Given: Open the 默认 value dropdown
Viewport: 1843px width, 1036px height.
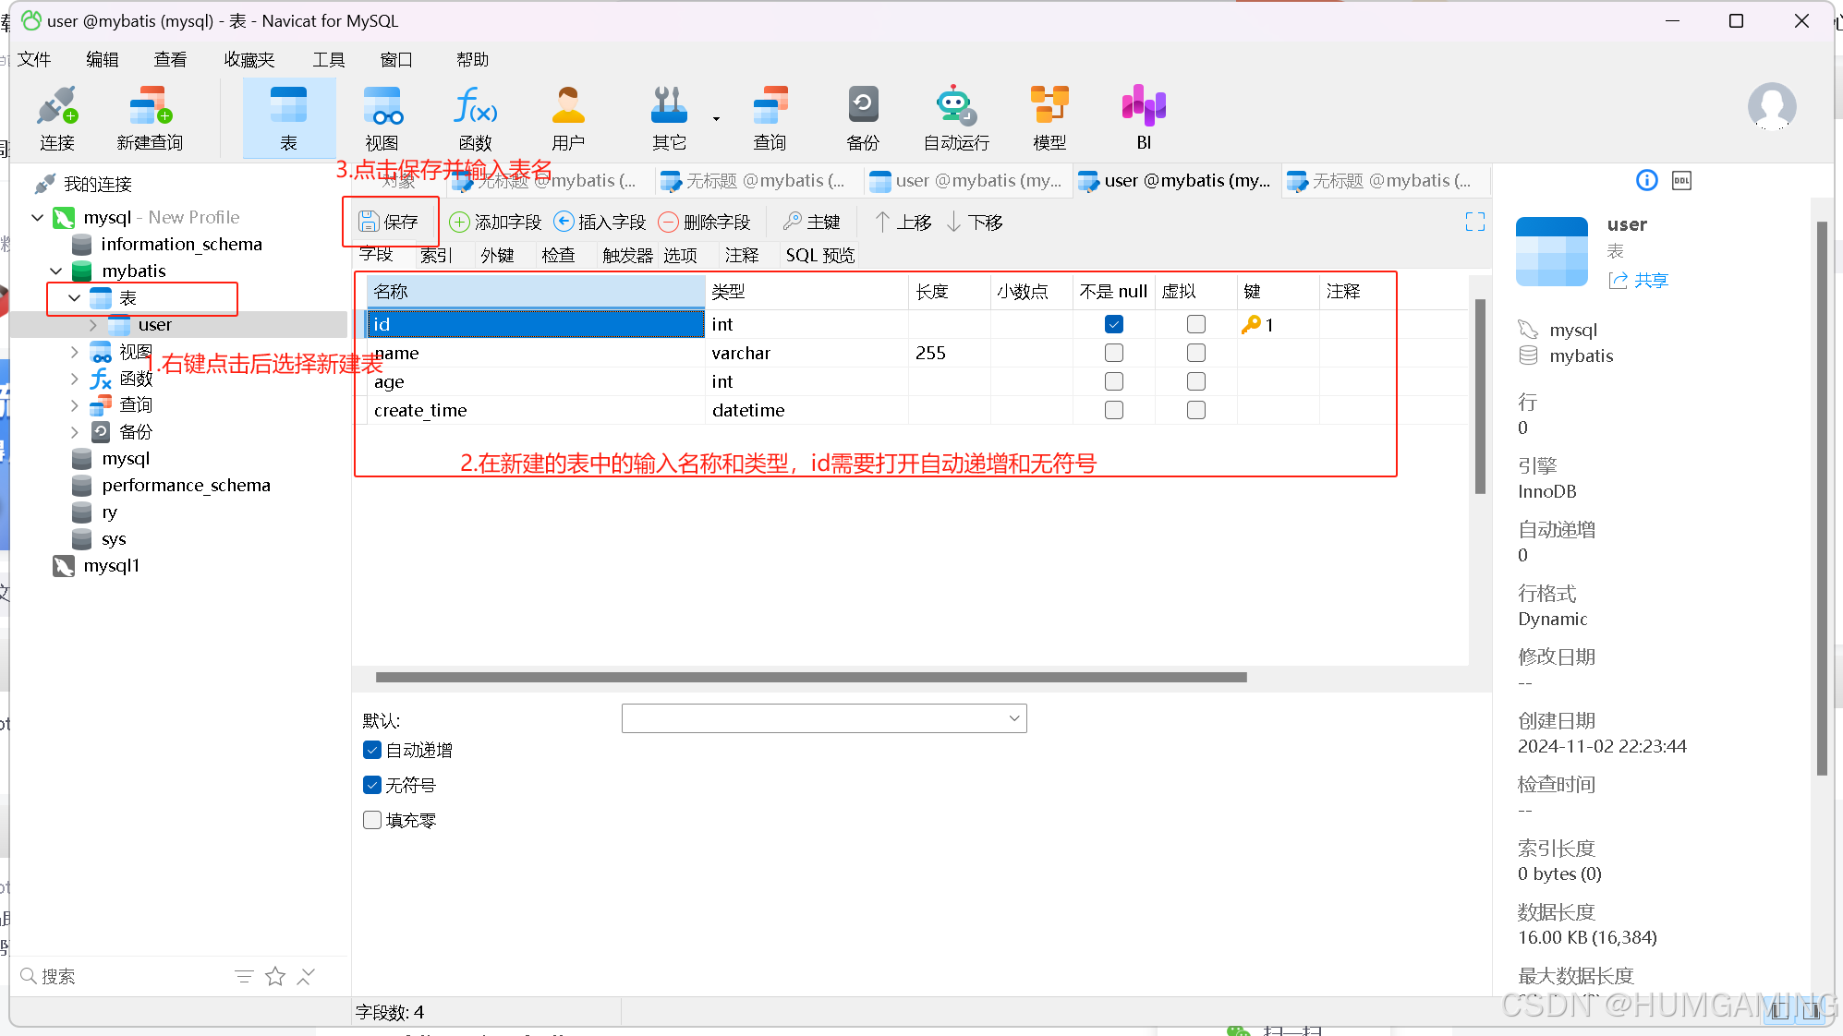Looking at the screenshot, I should coord(1013,718).
